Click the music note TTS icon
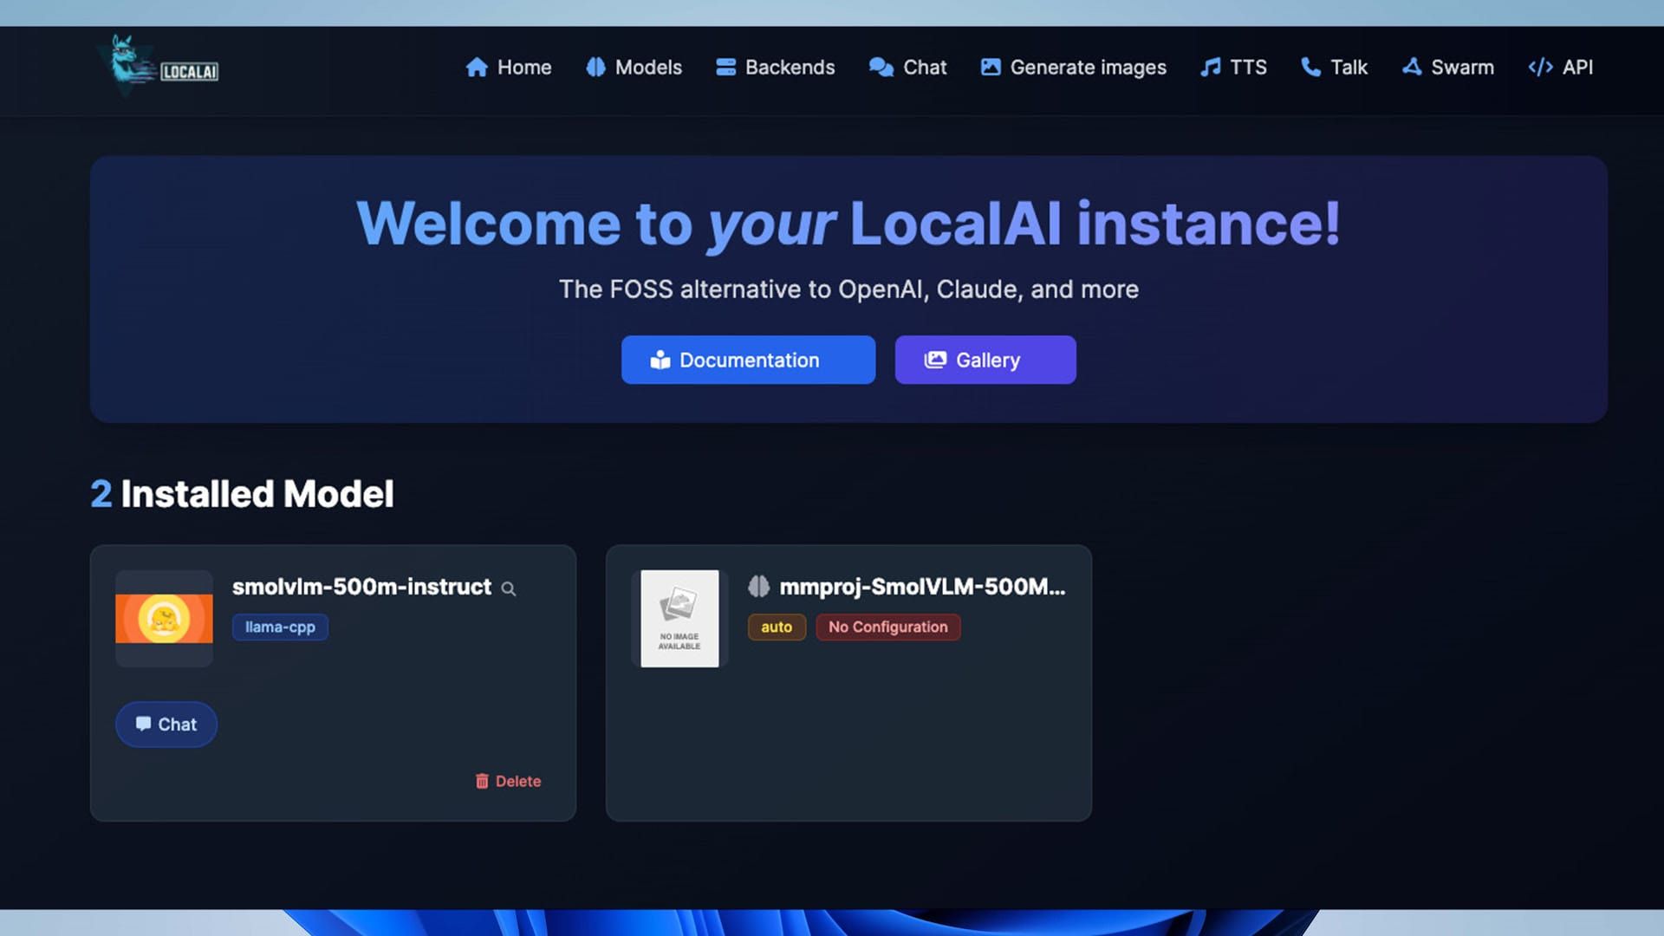The width and height of the screenshot is (1664, 936). [1210, 68]
